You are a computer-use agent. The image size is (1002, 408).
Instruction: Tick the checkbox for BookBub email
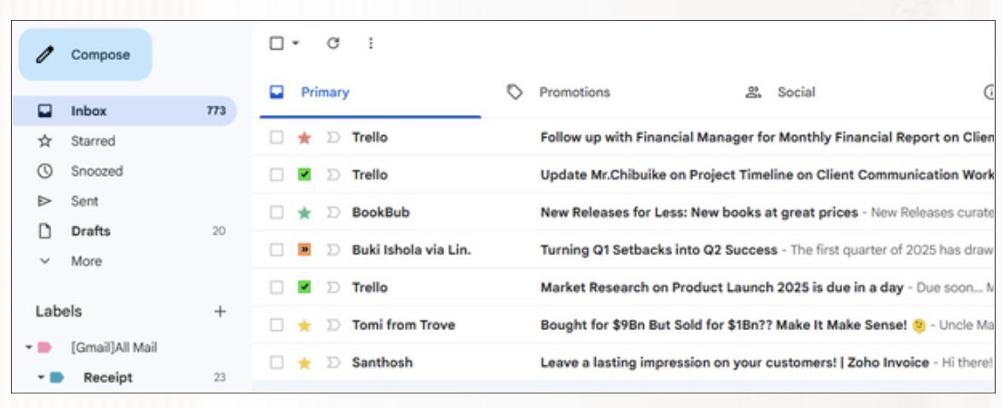(276, 213)
